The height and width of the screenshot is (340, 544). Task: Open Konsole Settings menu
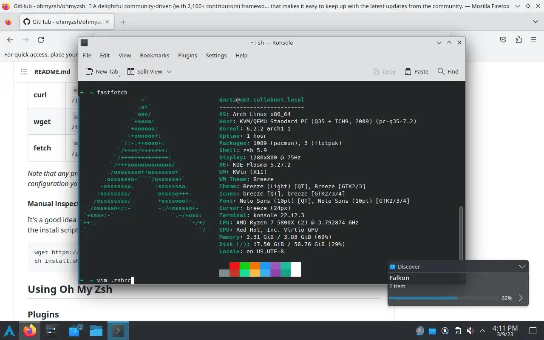pos(216,55)
